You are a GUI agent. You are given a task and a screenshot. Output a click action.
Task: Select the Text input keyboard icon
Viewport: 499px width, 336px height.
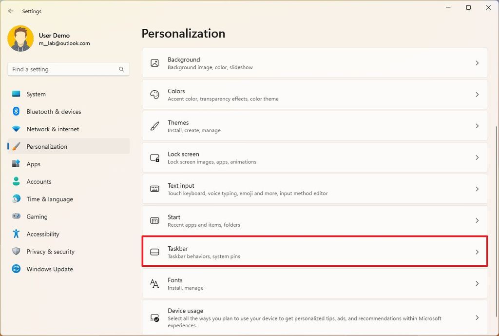click(x=154, y=189)
